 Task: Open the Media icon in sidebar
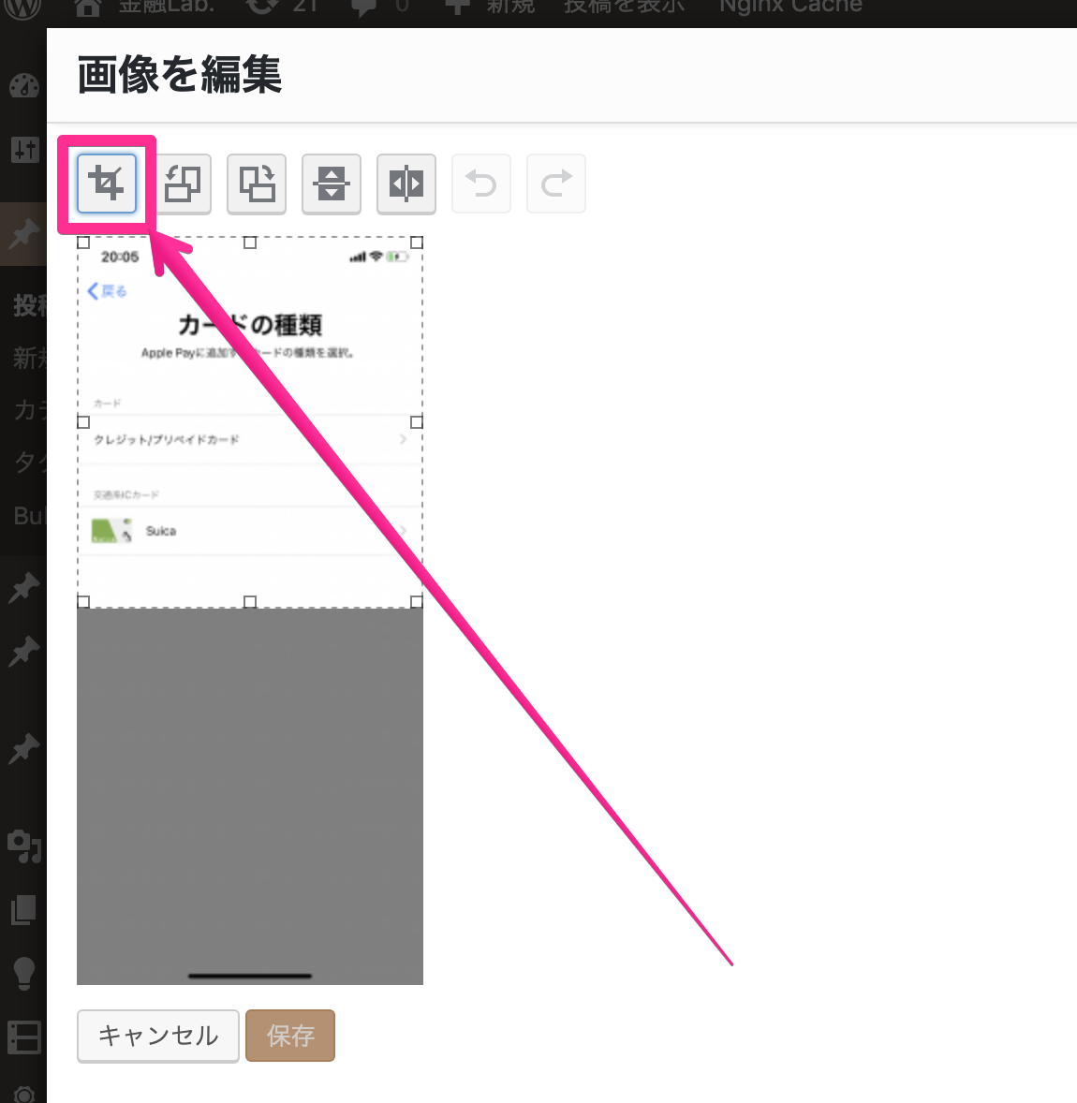tap(23, 846)
